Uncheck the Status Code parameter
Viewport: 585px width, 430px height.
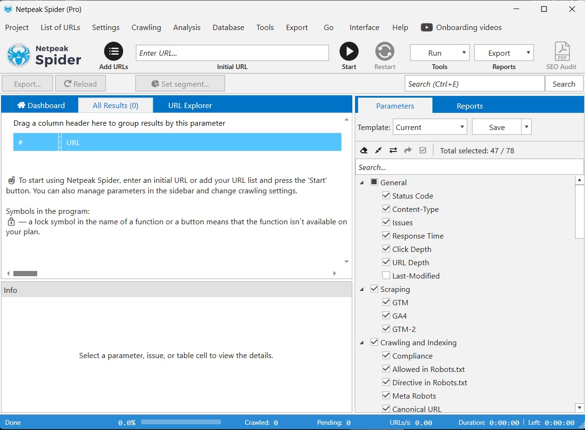[x=387, y=196]
